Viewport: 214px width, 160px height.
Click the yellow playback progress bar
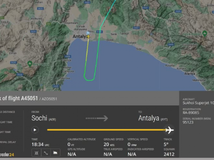click(x=106, y=130)
